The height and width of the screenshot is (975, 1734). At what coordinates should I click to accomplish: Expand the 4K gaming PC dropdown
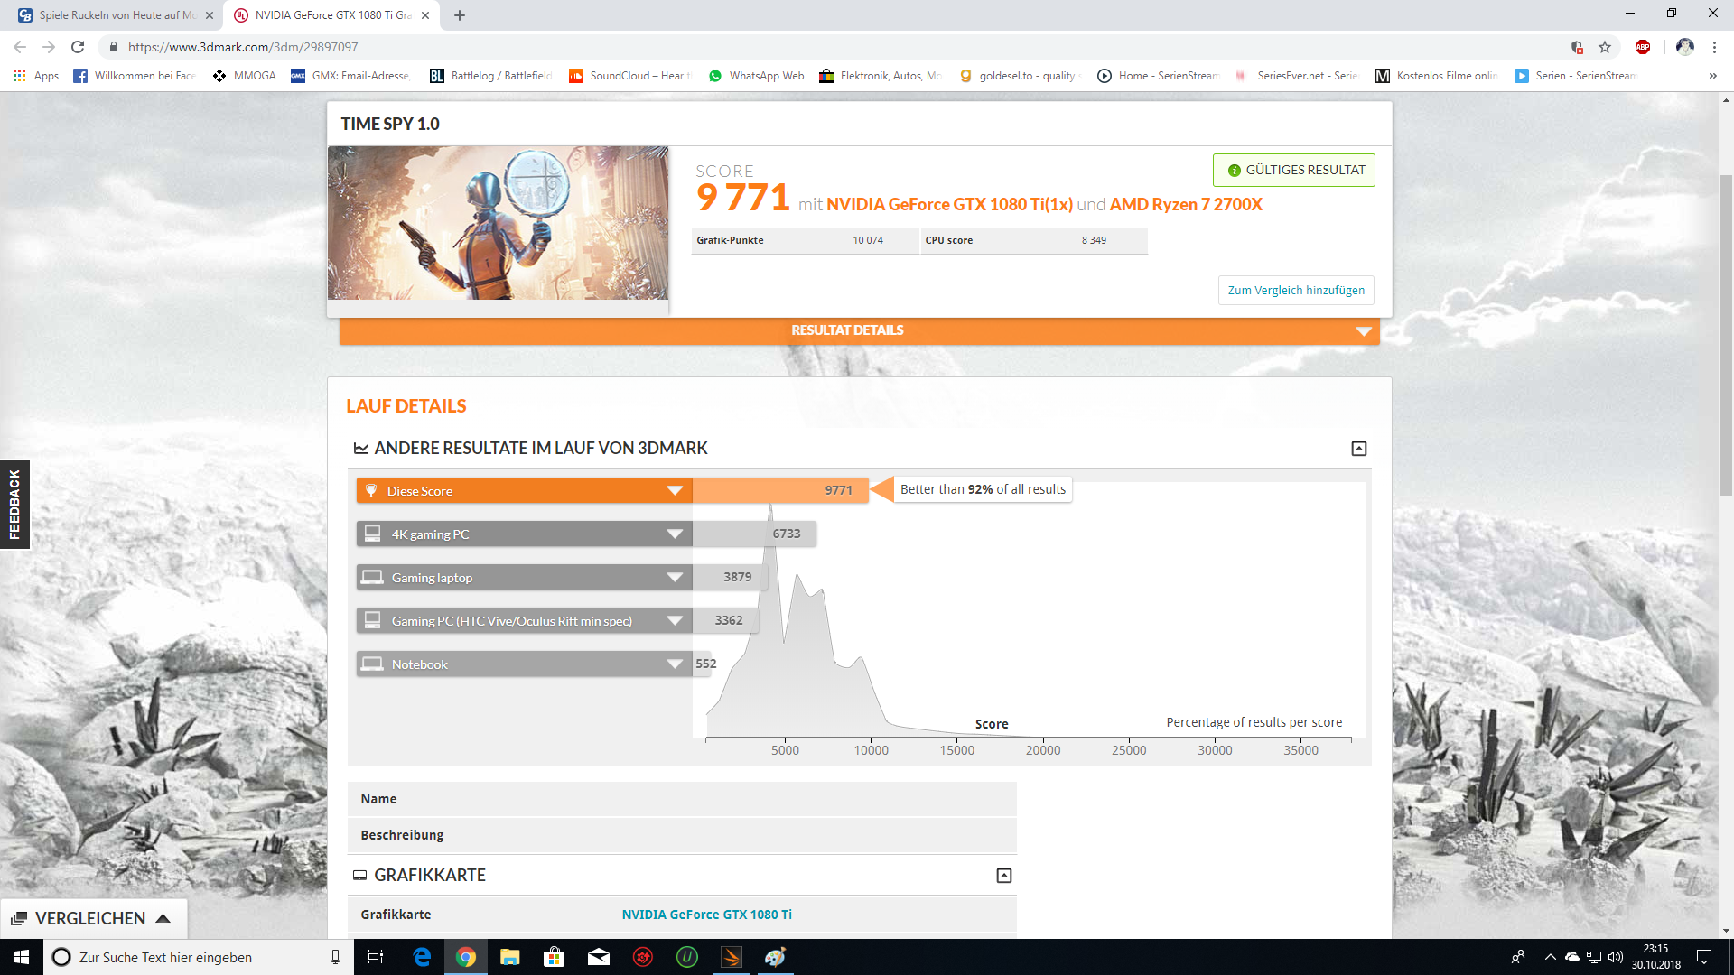coord(674,534)
